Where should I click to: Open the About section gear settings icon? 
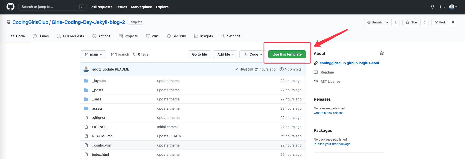pyautogui.click(x=382, y=53)
